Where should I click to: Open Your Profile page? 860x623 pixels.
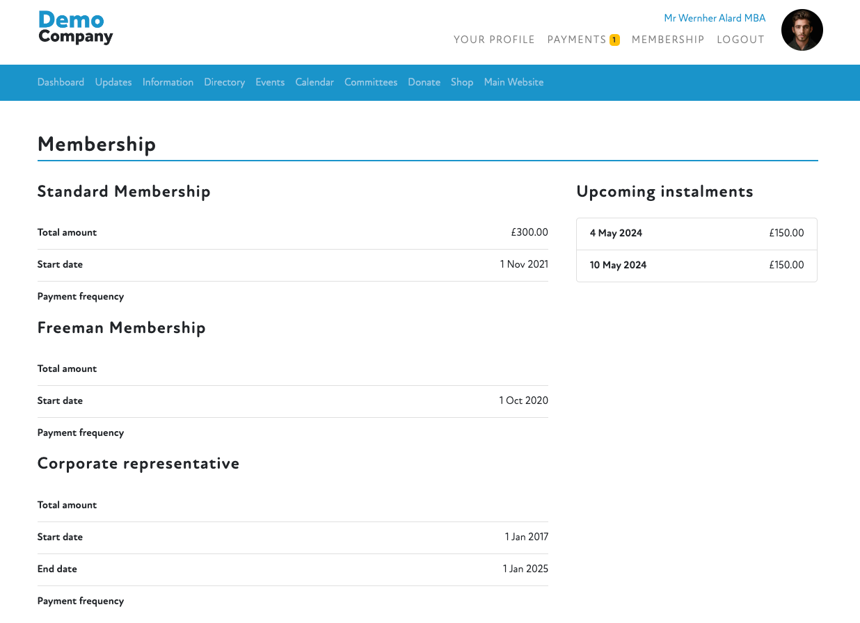click(x=494, y=40)
